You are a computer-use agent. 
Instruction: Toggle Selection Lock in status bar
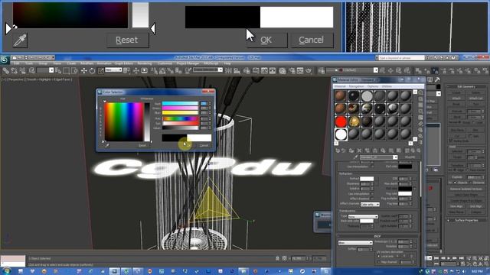[x=277, y=258]
